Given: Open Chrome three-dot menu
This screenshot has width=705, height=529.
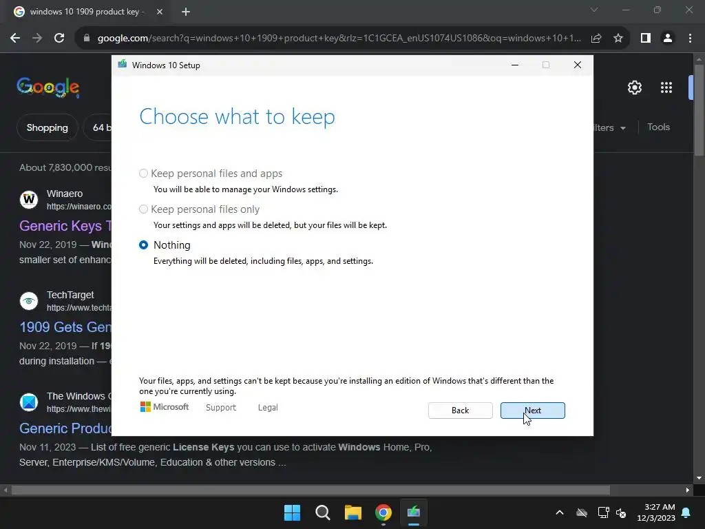Looking at the screenshot, I should tap(690, 39).
